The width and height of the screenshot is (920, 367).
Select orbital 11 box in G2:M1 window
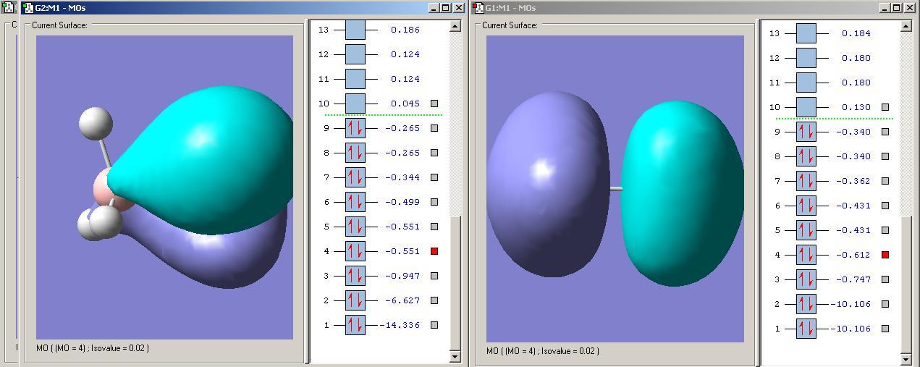(355, 79)
